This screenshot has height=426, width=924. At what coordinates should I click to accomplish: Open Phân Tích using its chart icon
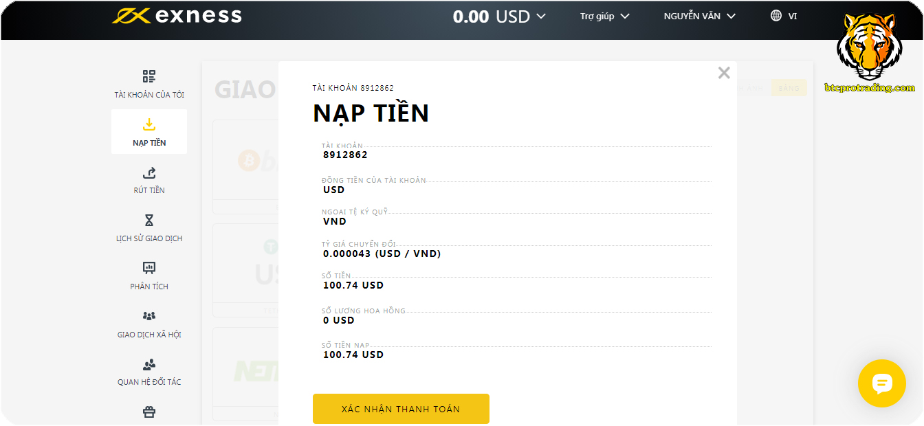click(x=149, y=268)
